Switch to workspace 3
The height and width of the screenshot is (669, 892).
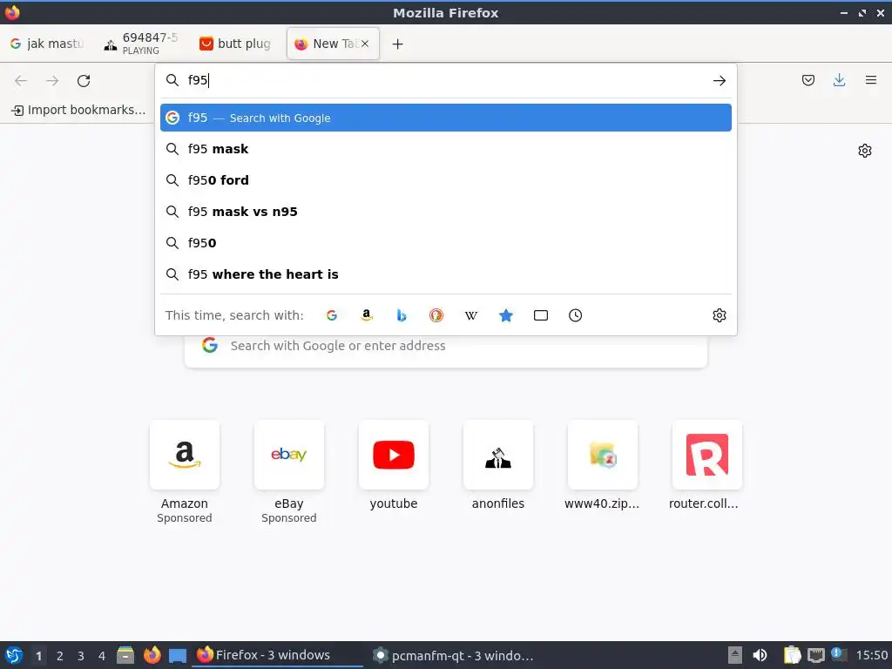[81, 656]
